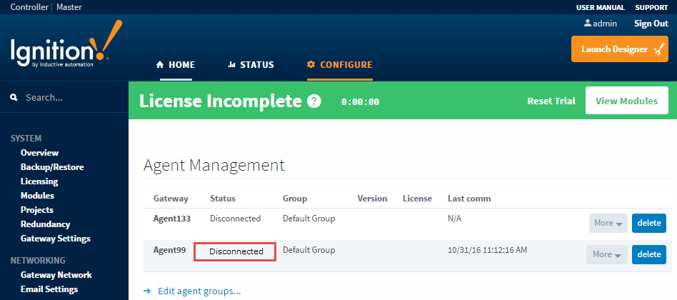Image resolution: width=677 pixels, height=300 pixels.
Task: Click the search magnifier icon
Action: click(x=14, y=97)
